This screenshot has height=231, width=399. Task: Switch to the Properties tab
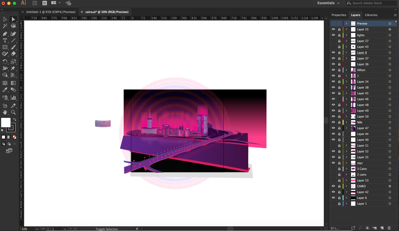tap(339, 15)
